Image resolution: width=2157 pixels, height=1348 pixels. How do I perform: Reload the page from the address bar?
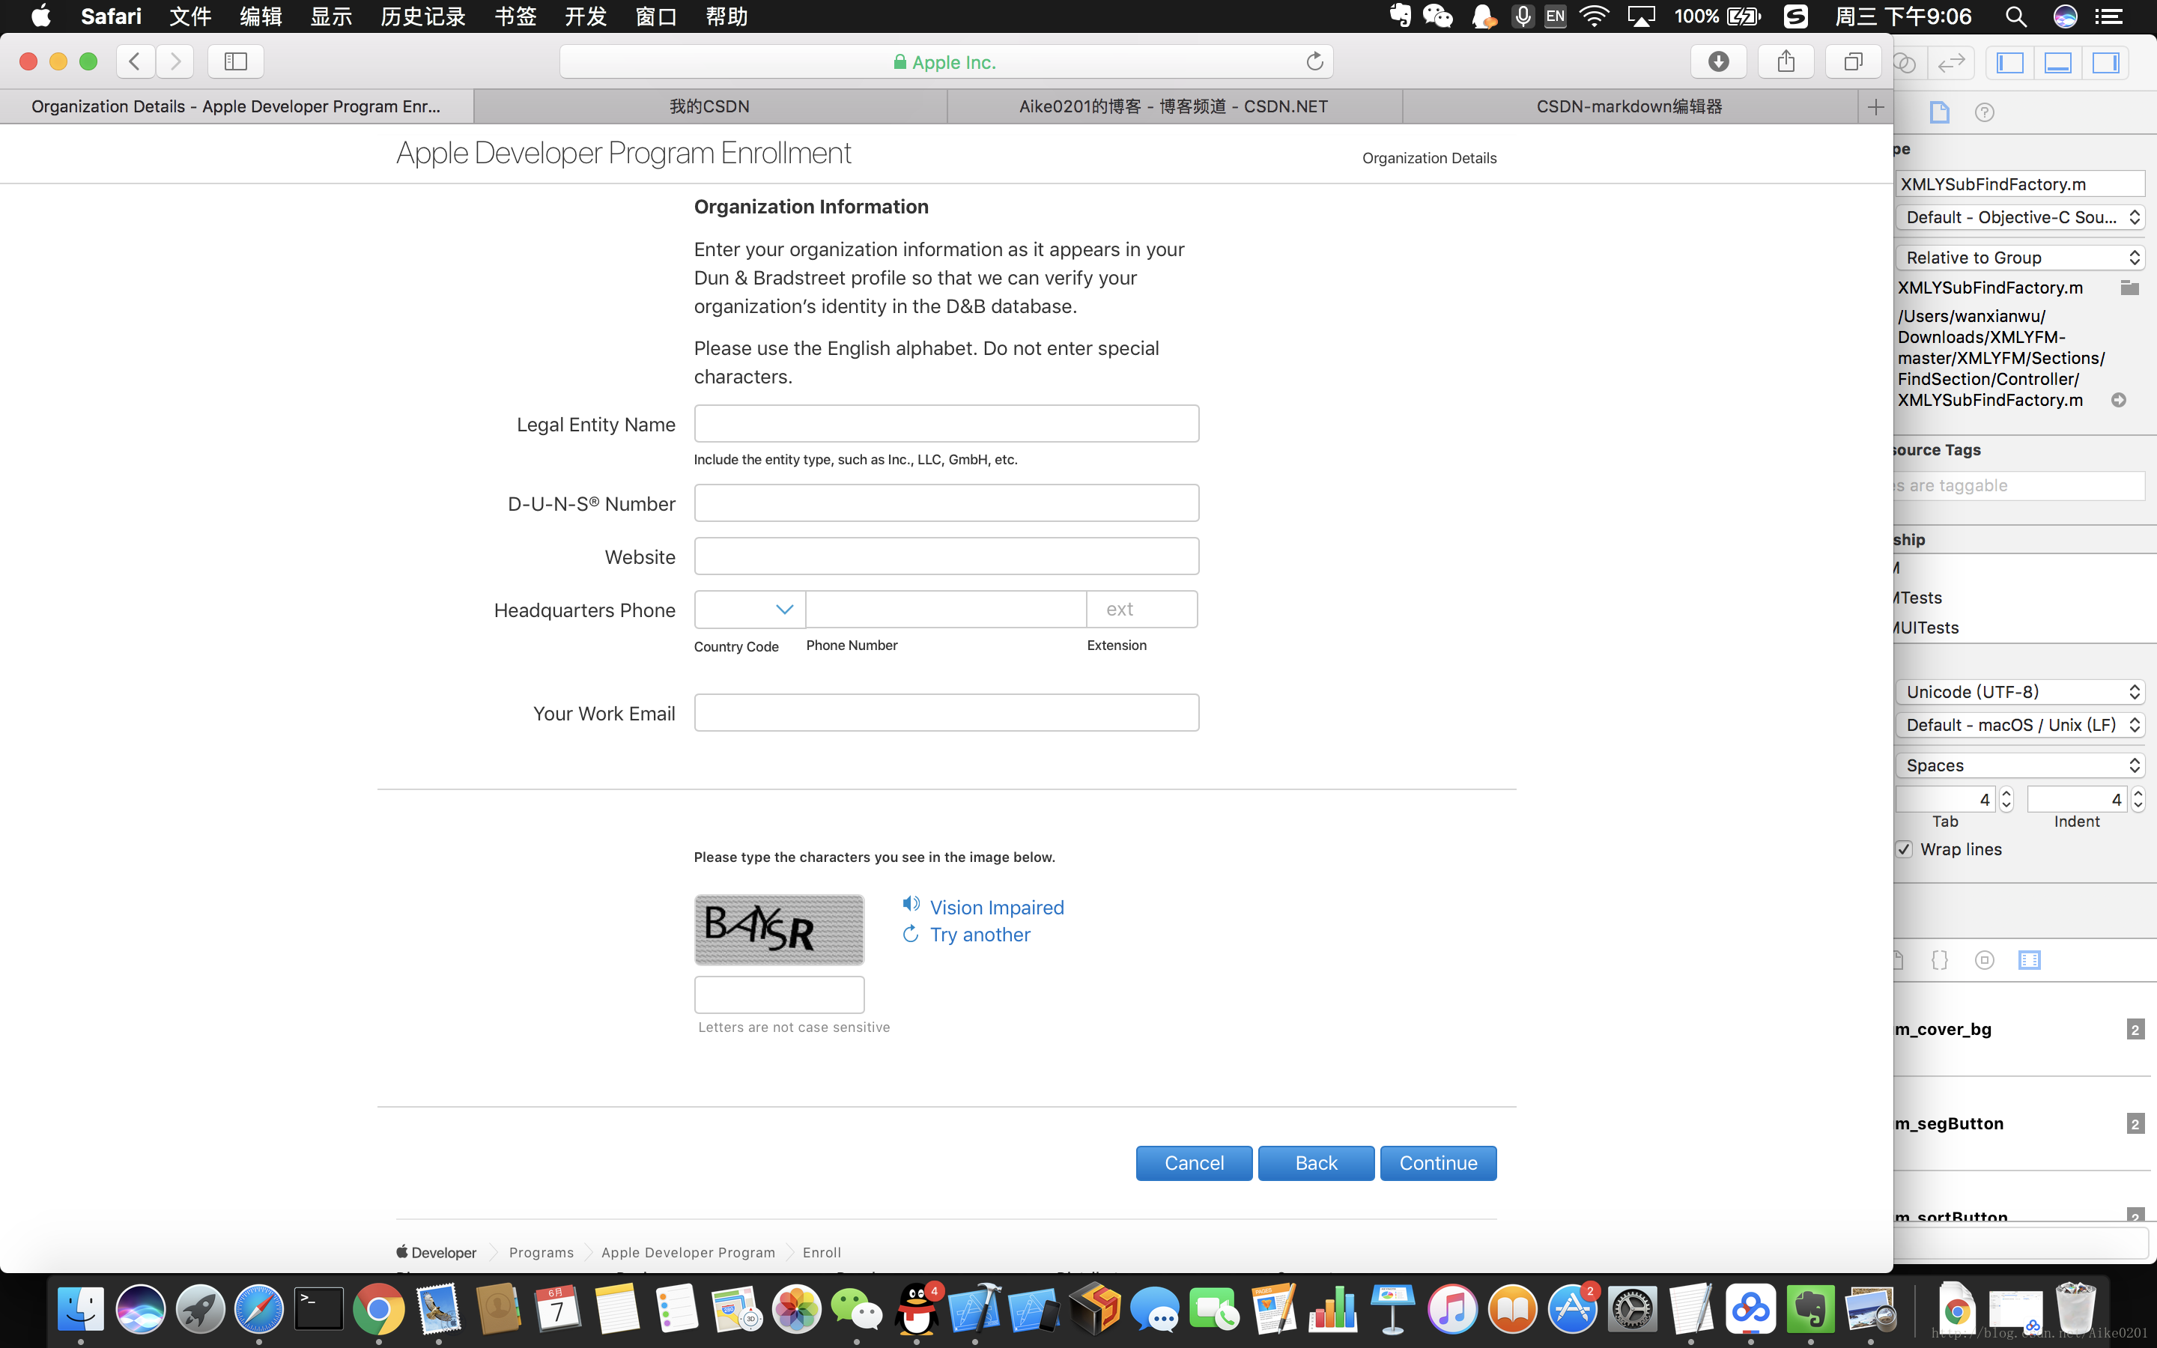click(1314, 61)
